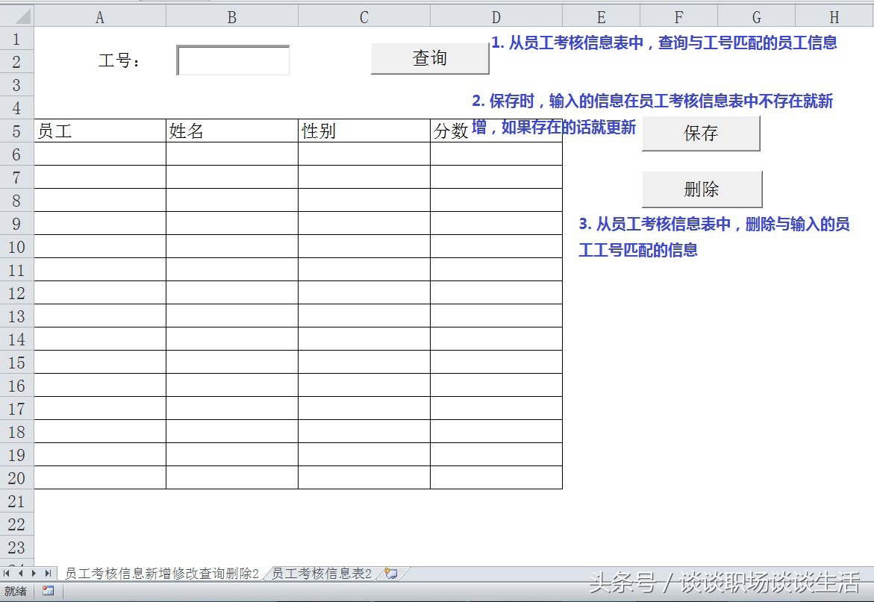Click the last-sheet navigation arrow

click(49, 574)
